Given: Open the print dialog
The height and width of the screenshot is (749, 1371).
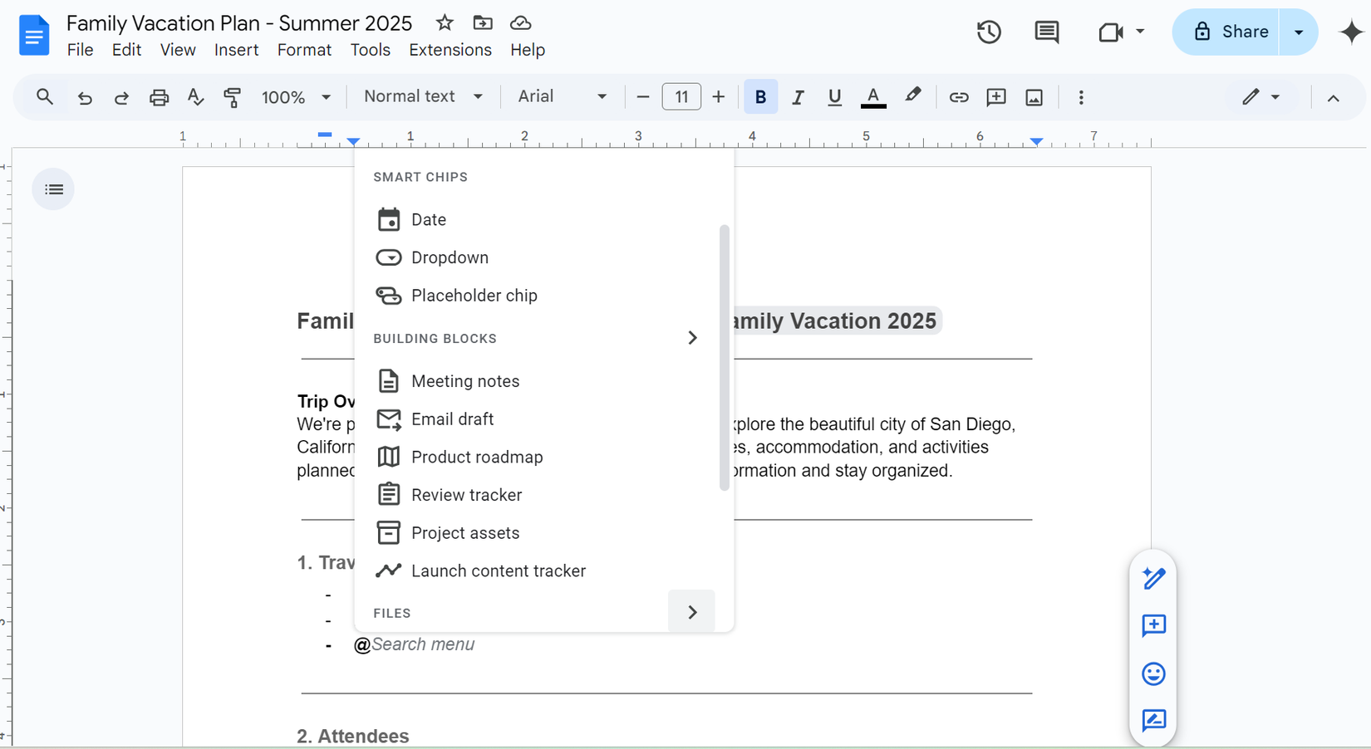Looking at the screenshot, I should [159, 97].
